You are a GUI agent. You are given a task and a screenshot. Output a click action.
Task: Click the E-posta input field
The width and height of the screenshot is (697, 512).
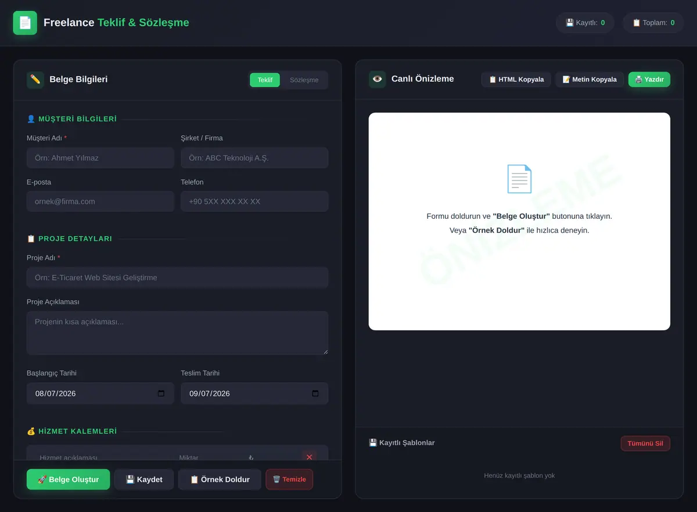coord(100,202)
